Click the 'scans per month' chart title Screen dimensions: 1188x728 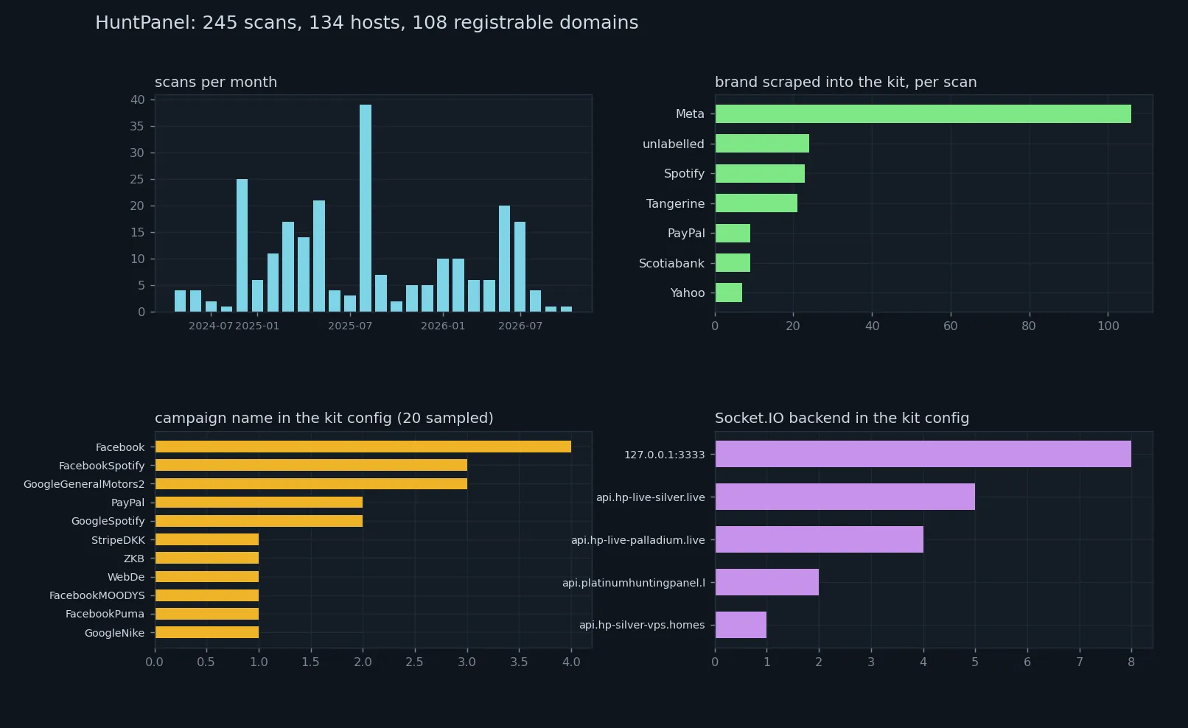tap(216, 82)
